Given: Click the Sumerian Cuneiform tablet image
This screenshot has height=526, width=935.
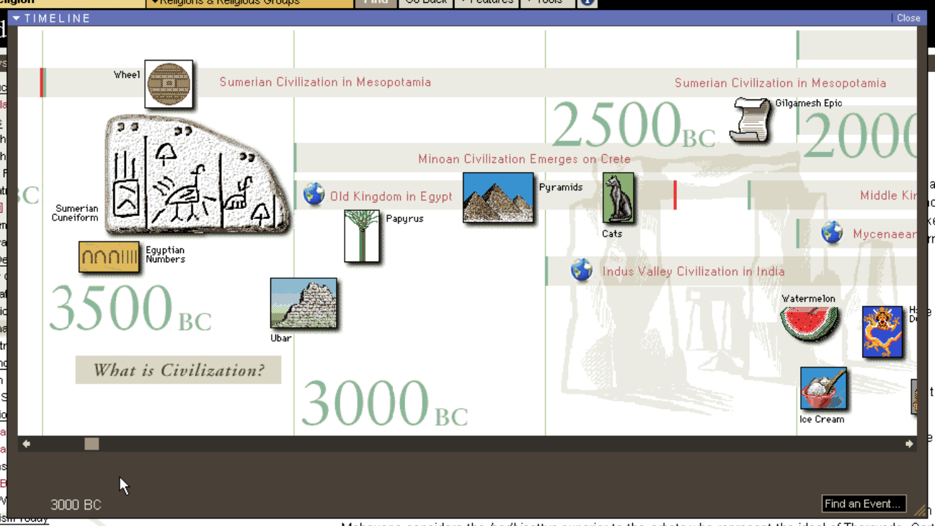Looking at the screenshot, I should click(x=196, y=177).
